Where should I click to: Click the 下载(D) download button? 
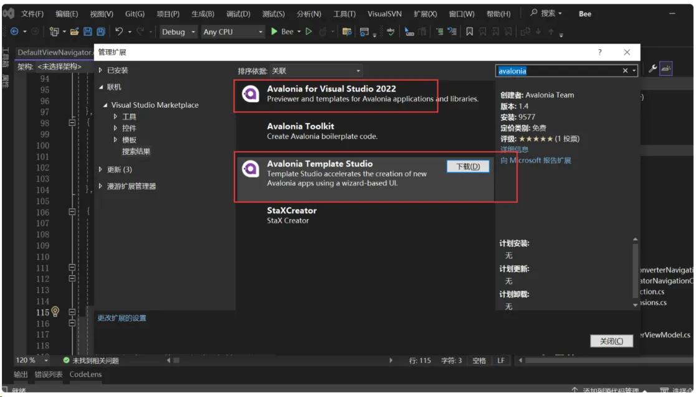coord(468,166)
